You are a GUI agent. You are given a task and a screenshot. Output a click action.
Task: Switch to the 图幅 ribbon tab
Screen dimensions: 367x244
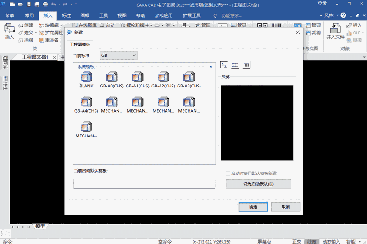(x=85, y=16)
